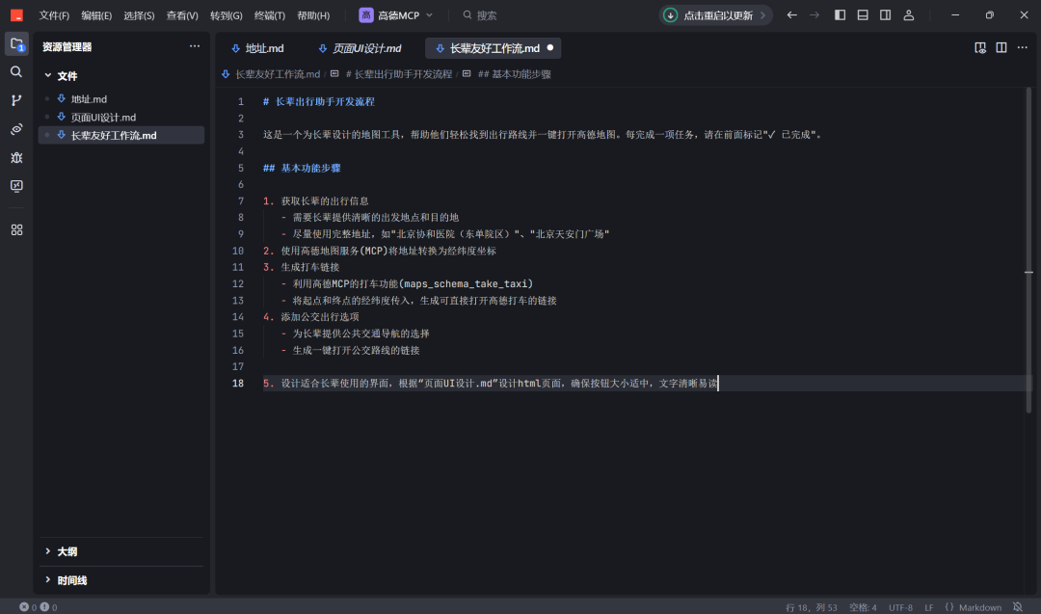Toggle the secondary sidebar layout icon
The width and height of the screenshot is (1041, 614).
(x=885, y=14)
